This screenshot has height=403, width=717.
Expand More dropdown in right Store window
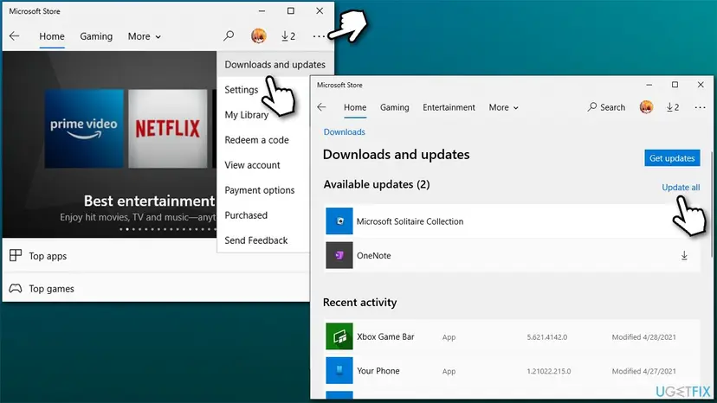point(503,107)
